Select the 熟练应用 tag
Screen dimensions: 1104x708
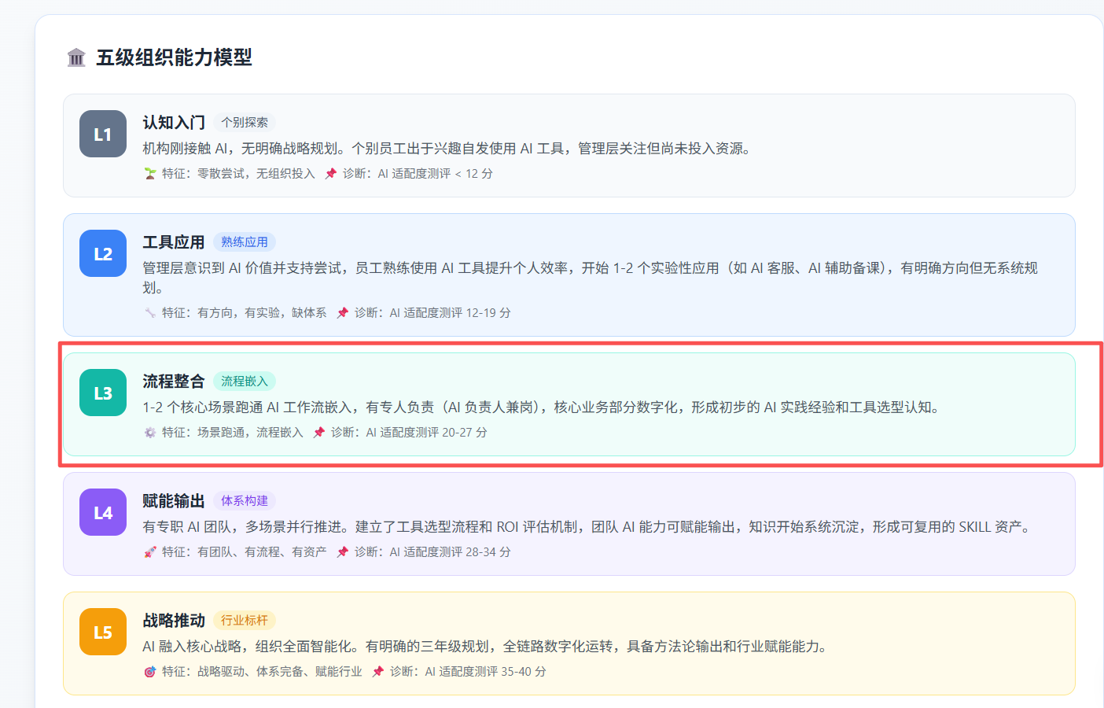245,242
